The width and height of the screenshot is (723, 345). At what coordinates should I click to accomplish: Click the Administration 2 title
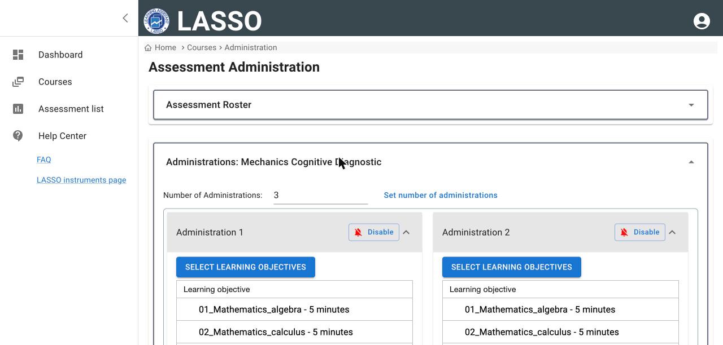coord(476,232)
